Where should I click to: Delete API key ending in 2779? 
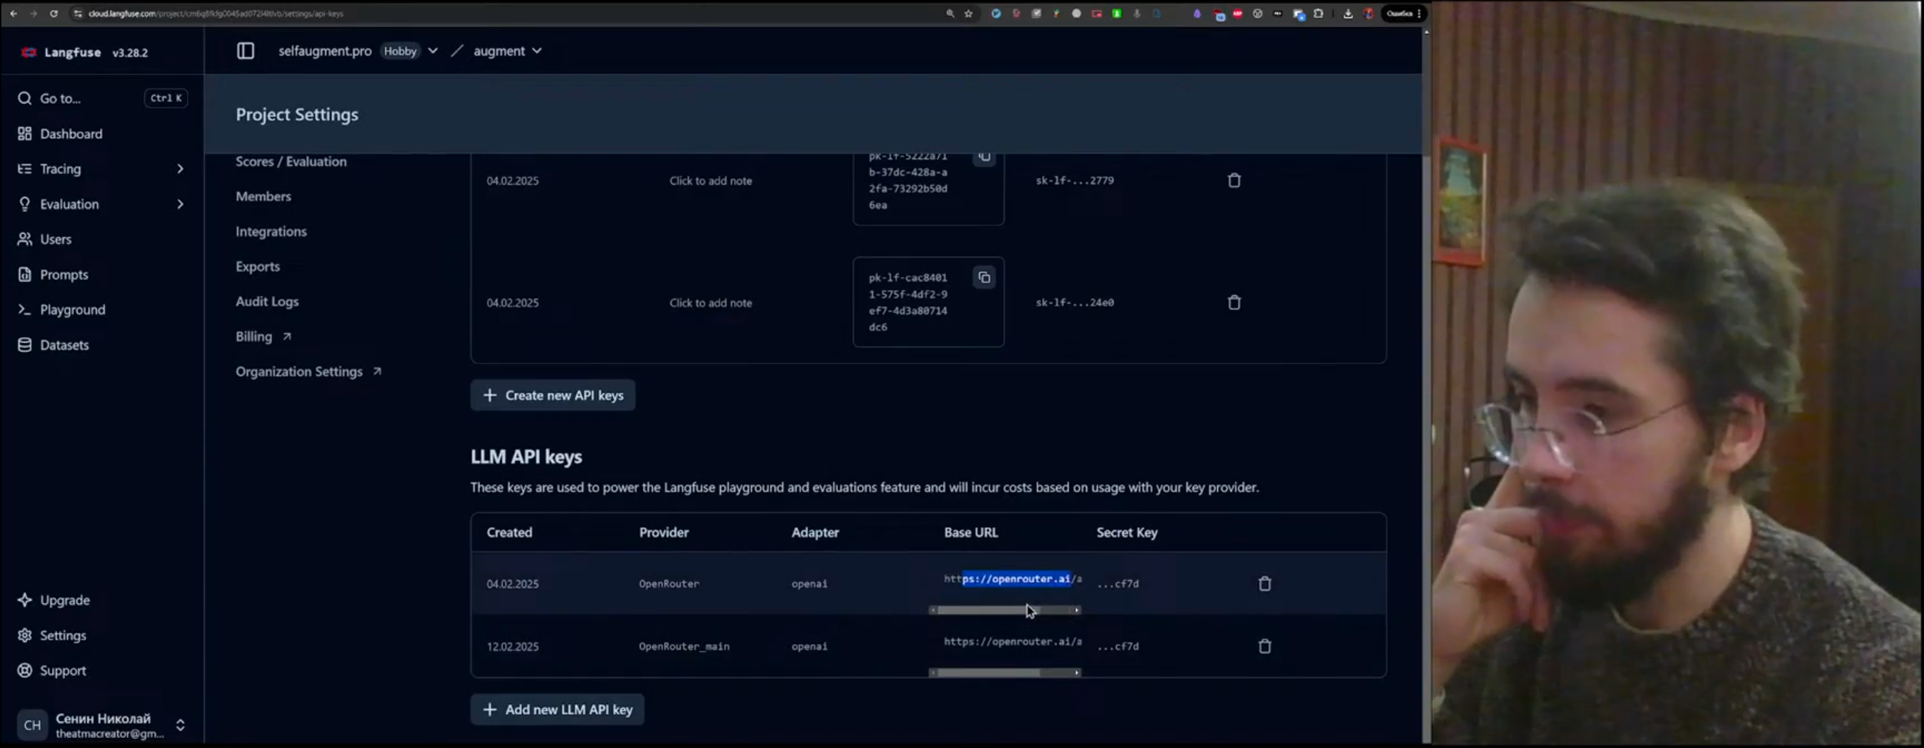[1234, 180]
